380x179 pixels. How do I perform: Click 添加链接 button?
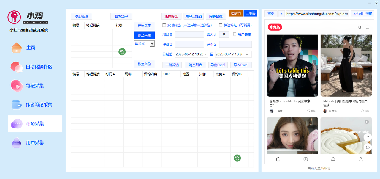(81, 16)
